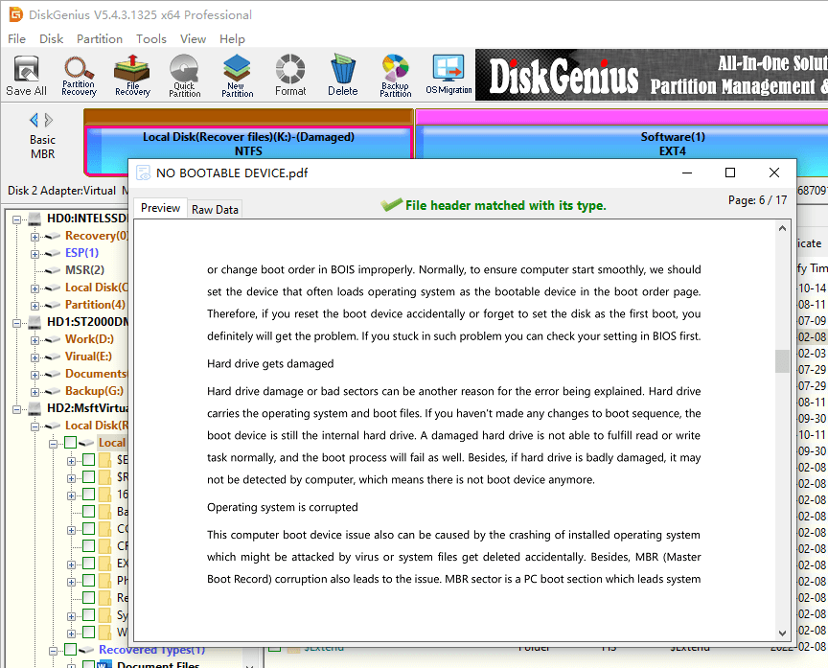Image resolution: width=828 pixels, height=668 pixels.
Task: Click the PDF preview vertical scrollbar thumb
Action: 783,361
